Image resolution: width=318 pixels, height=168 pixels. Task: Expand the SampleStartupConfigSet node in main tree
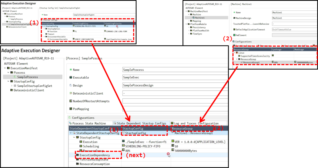(12, 86)
